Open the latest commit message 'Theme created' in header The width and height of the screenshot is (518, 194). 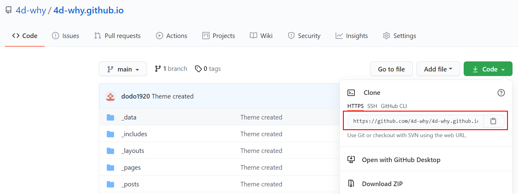pyautogui.click(x=173, y=96)
